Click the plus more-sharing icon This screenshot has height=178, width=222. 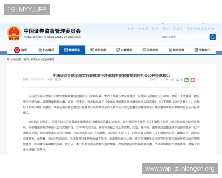tap(198, 80)
